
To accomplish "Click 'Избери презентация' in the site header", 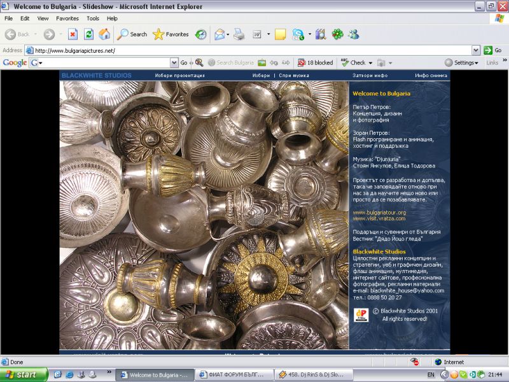I will [x=179, y=75].
